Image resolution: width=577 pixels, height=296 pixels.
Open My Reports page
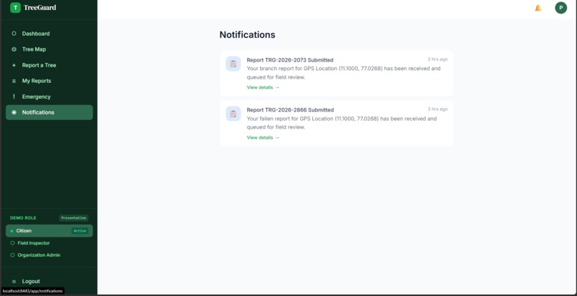[x=49, y=81]
